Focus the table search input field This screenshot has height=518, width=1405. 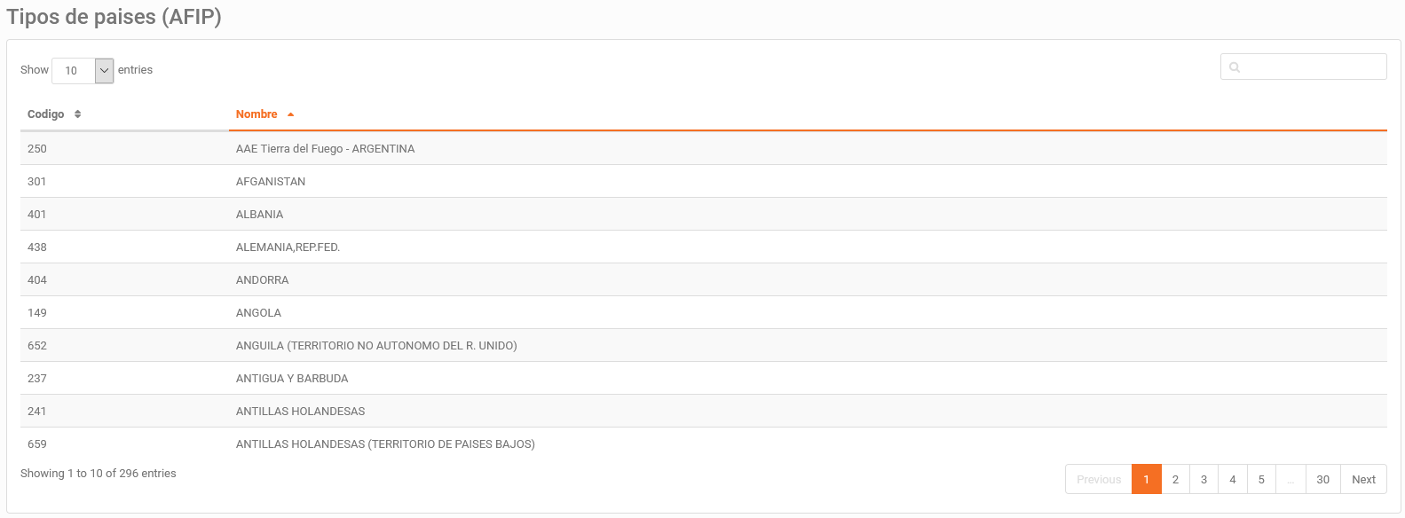pos(1303,67)
